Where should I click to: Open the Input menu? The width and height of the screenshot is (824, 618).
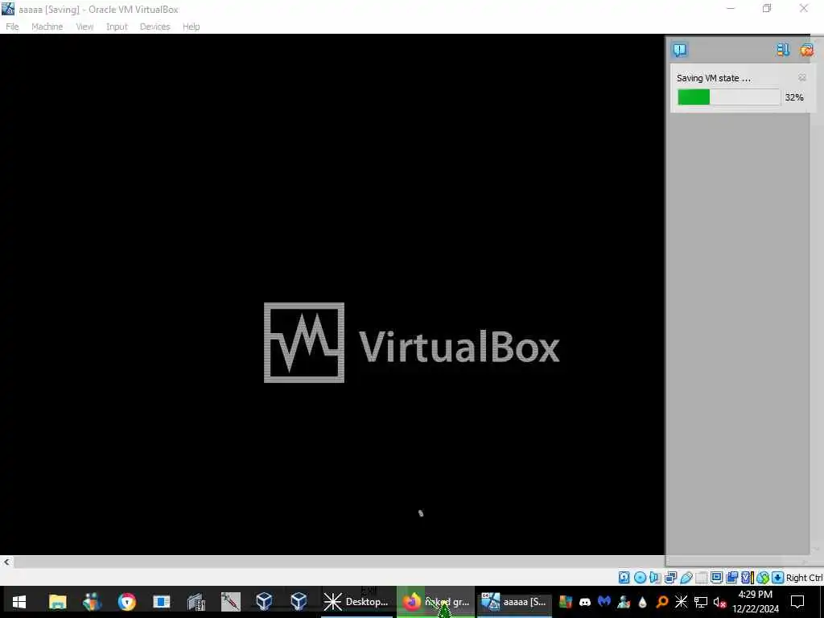click(x=117, y=27)
